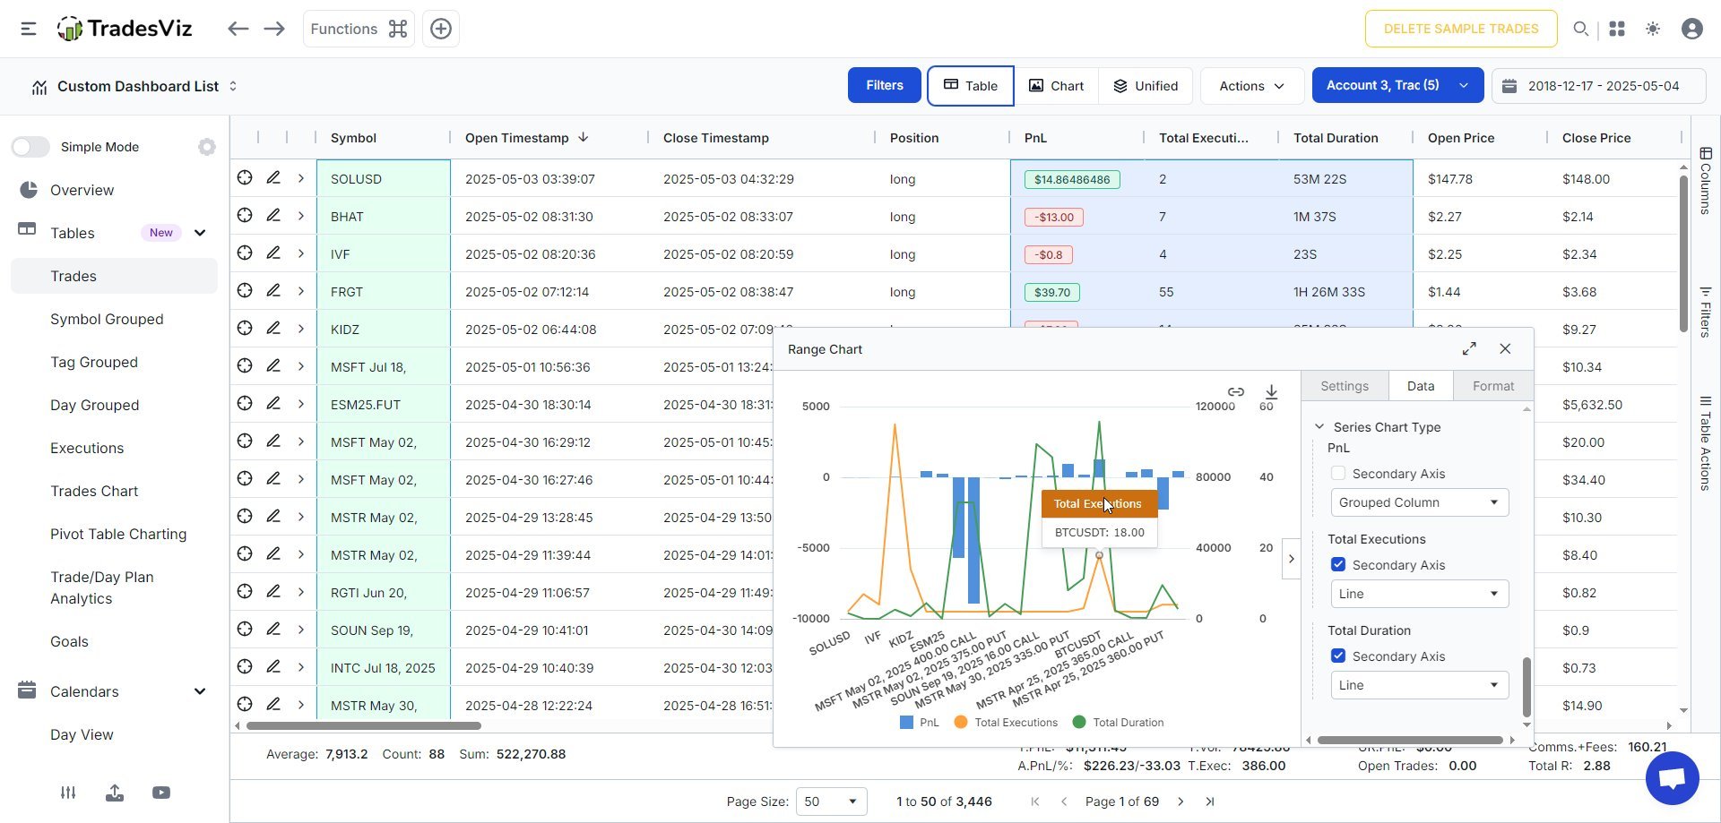Image resolution: width=1721 pixels, height=823 pixels.
Task: Go to the next page of results
Action: pyautogui.click(x=1180, y=802)
